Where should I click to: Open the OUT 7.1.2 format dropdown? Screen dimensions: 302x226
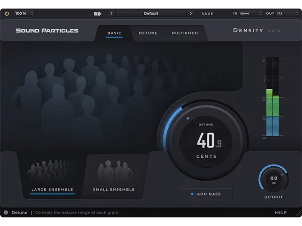tap(287, 14)
